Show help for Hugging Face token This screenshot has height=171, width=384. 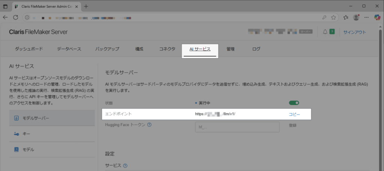[x=149, y=125]
